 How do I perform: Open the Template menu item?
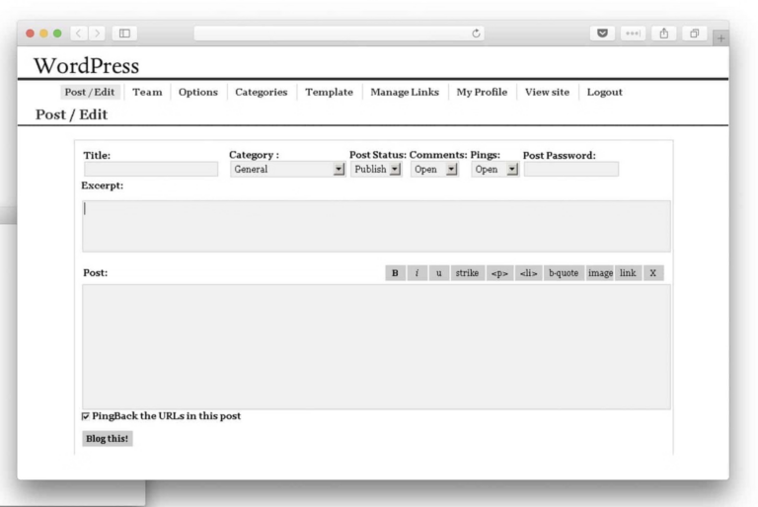330,92
